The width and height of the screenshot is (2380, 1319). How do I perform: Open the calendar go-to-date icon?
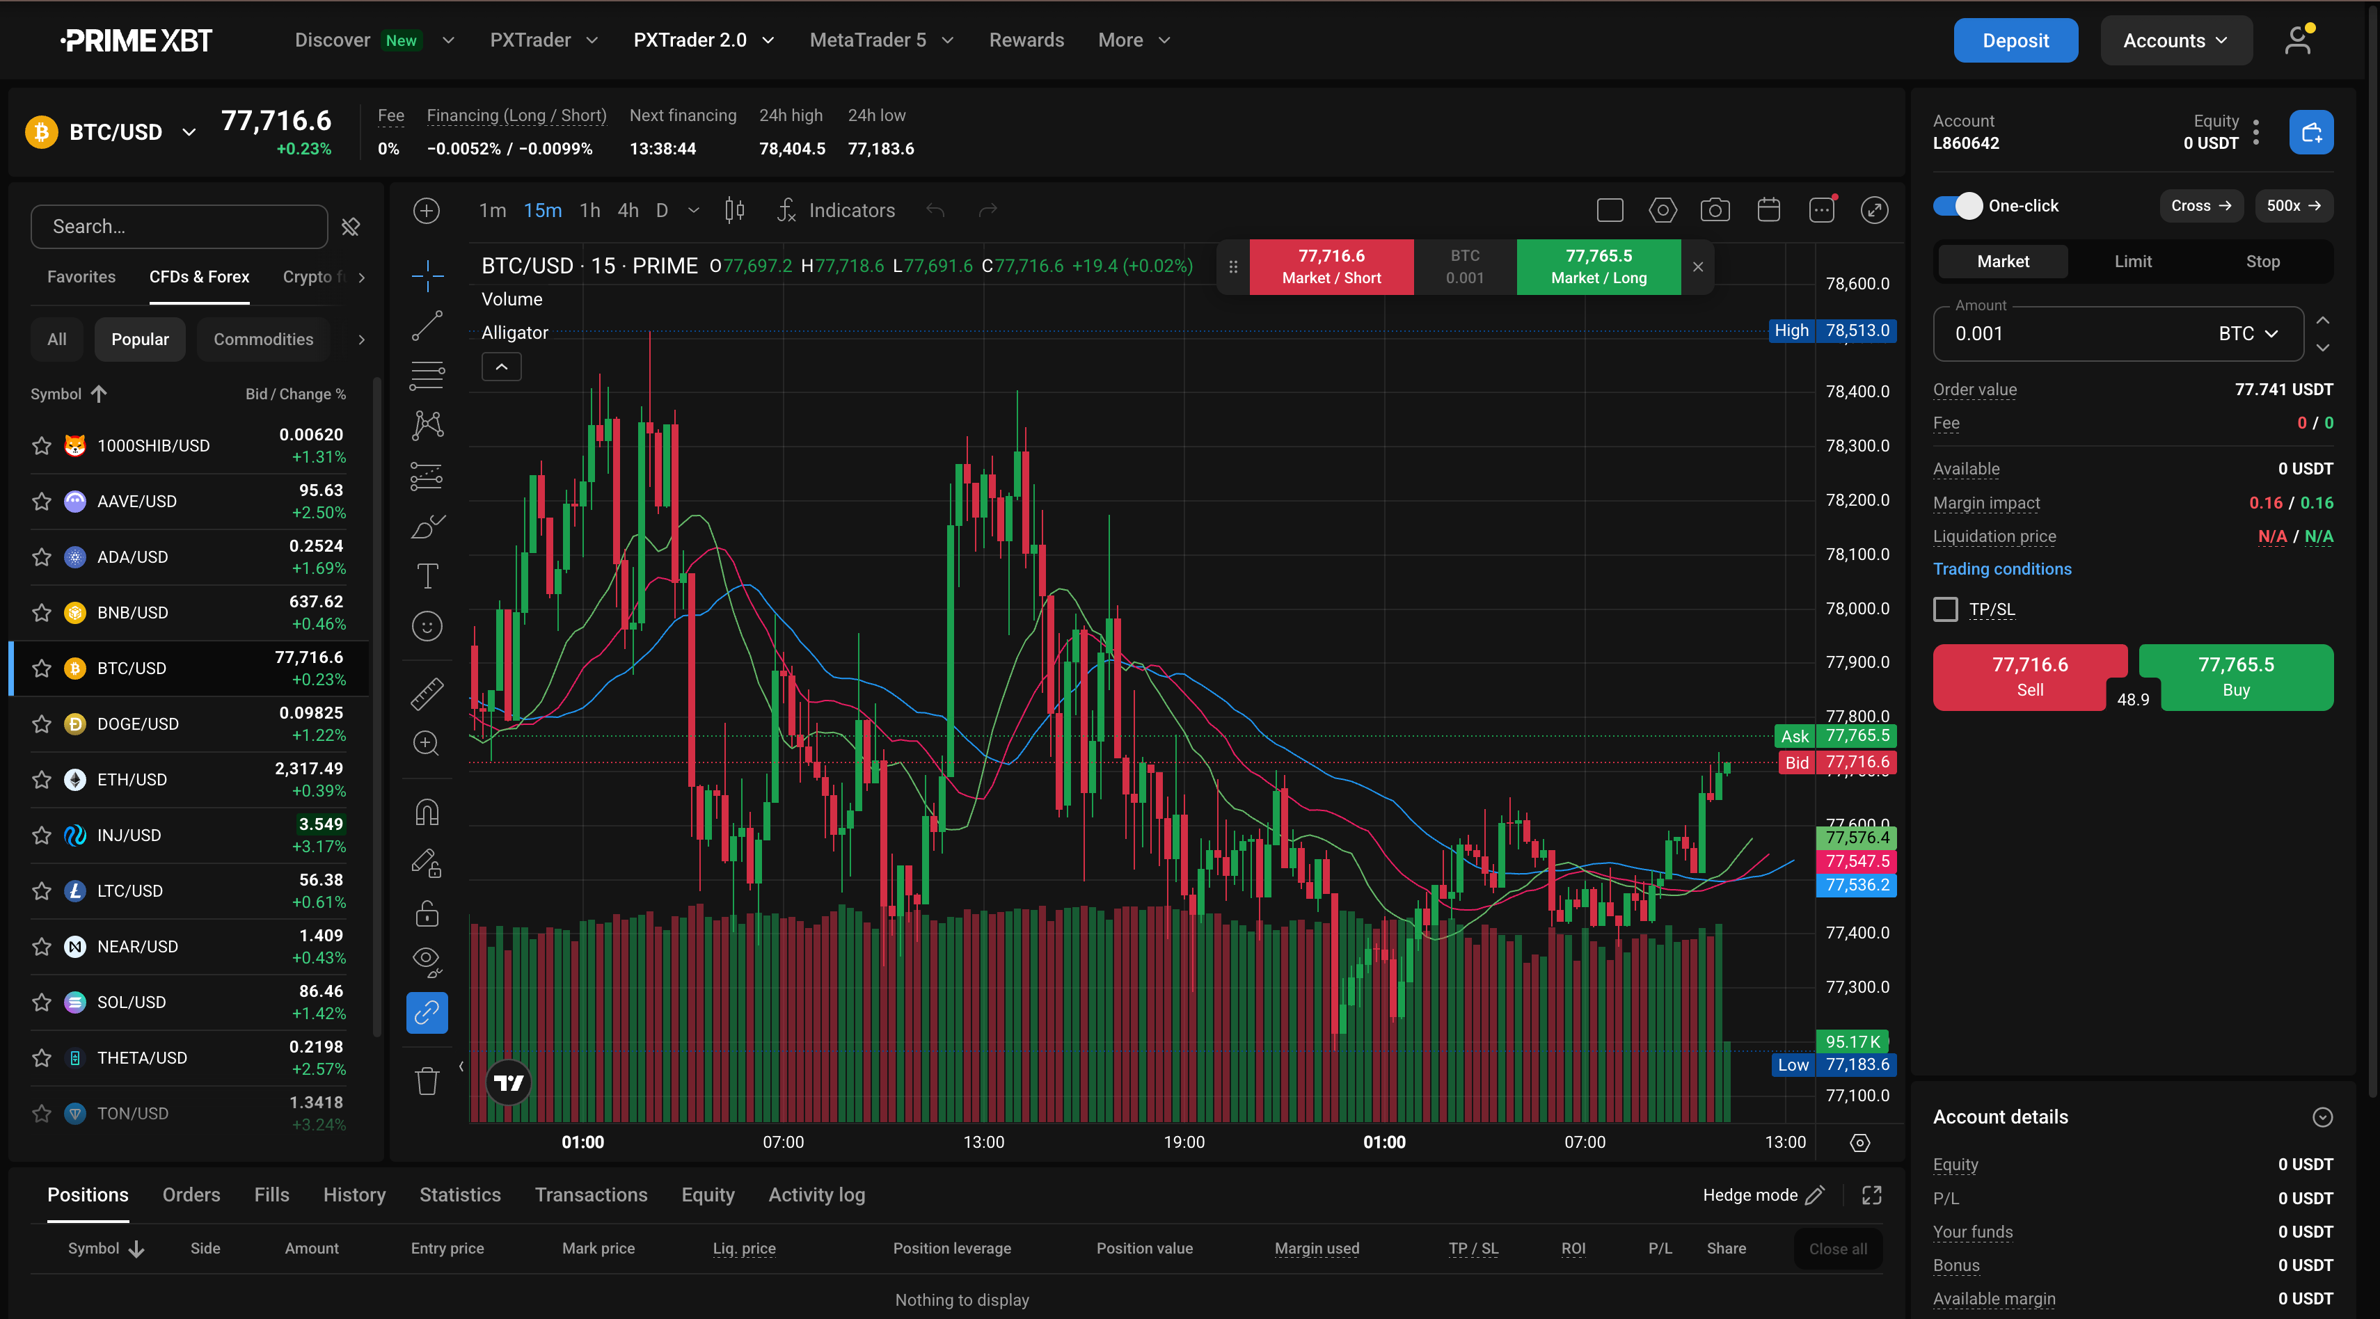point(1768,211)
